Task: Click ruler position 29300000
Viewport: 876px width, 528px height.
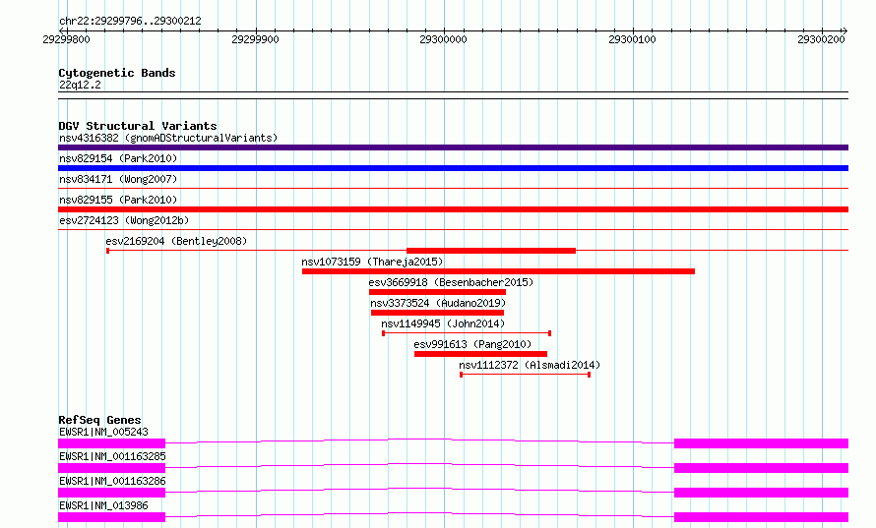Action: 443,39
